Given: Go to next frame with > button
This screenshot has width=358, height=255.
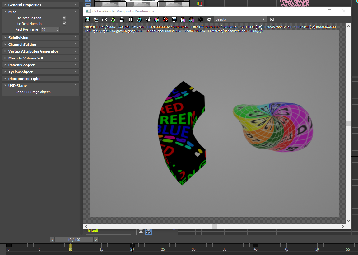Looking at the screenshot, I should coord(96,240).
